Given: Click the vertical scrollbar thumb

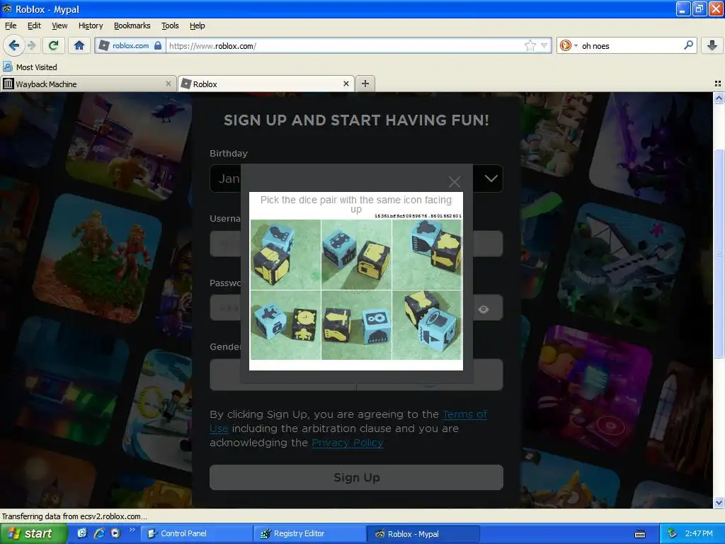Looking at the screenshot, I should click(719, 254).
